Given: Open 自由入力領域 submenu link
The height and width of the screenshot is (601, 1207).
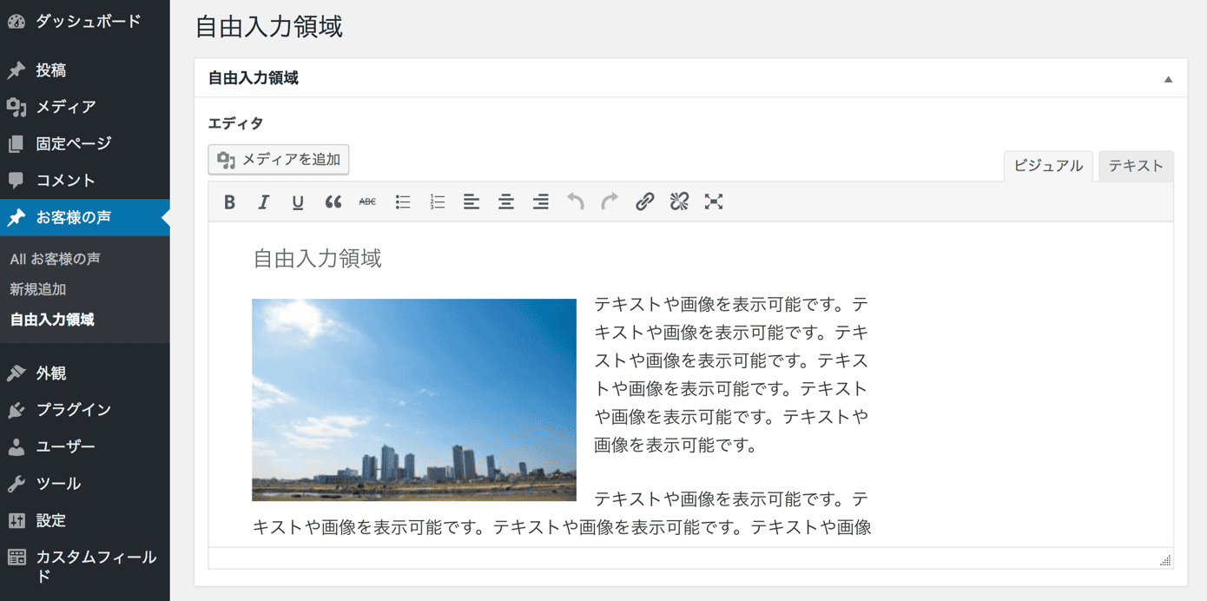Looking at the screenshot, I should 52,320.
